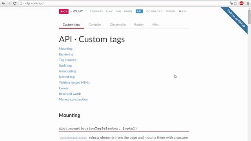Image resolution: width=251 pixels, height=141 pixels.
Task: Click the riotjs.com/api address bar
Action: pos(124,3)
